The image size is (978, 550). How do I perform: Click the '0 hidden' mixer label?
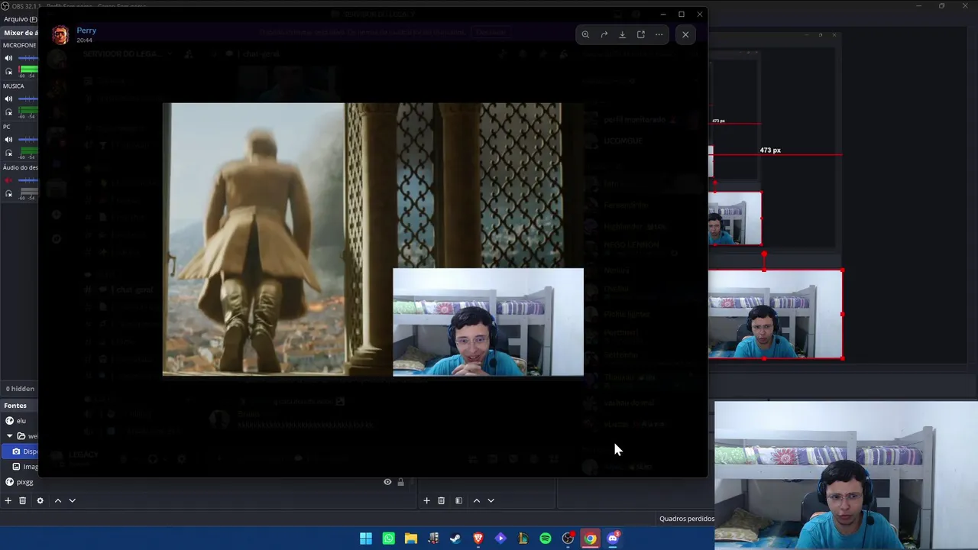click(20, 389)
